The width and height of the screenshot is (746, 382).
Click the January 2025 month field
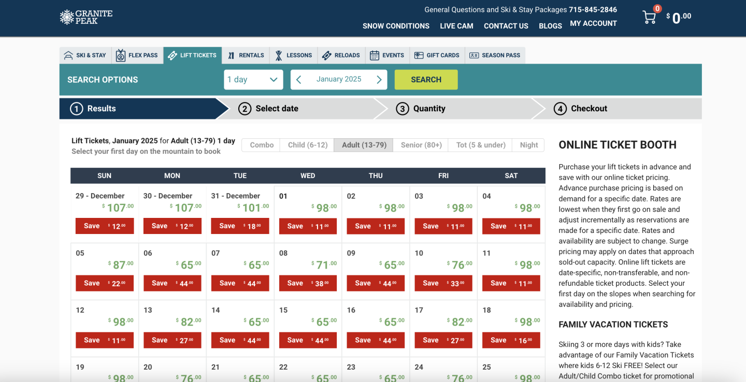click(x=339, y=79)
